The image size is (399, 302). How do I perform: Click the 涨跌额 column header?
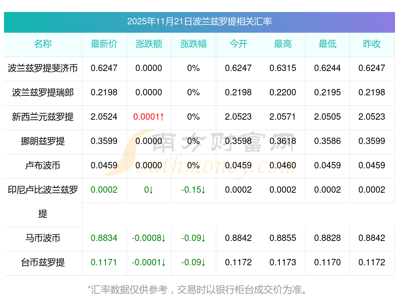point(148,44)
